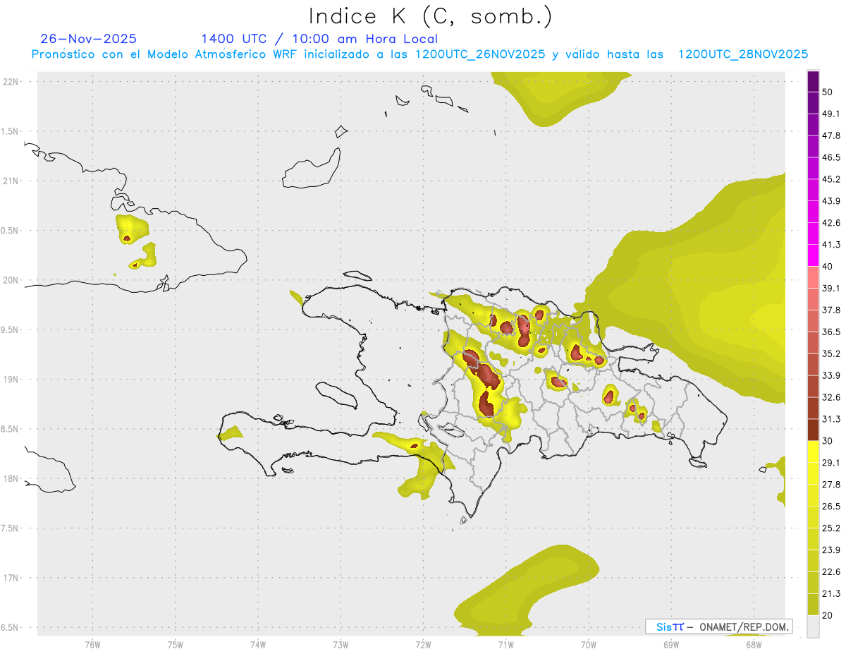
Task: Click the colorbar value "31.3"
Action: pos(831,419)
